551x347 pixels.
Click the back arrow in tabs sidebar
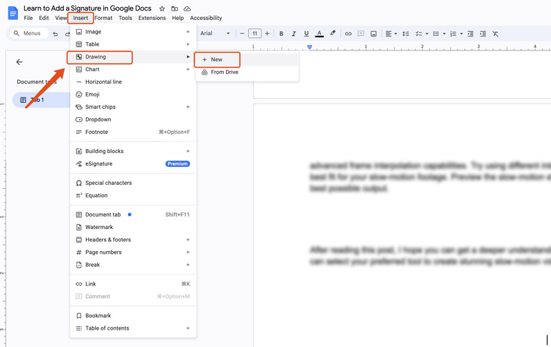click(x=19, y=62)
